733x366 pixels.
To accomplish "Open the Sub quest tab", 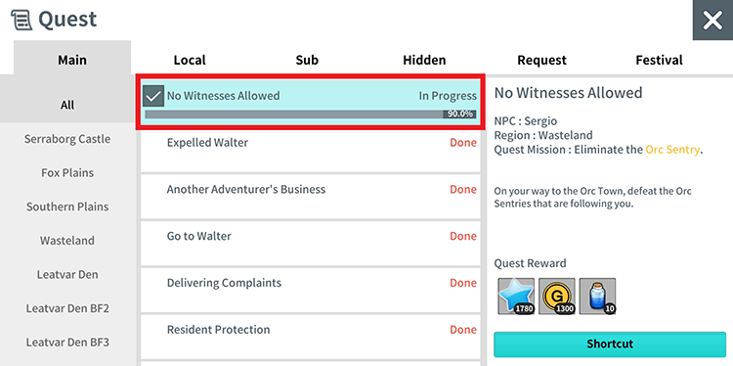I will [307, 60].
